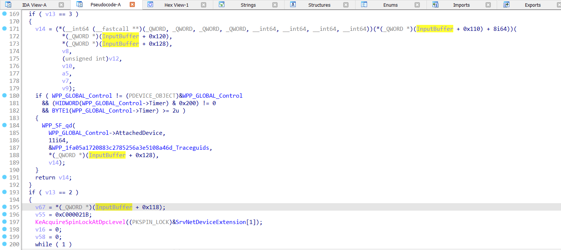This screenshot has width=561, height=250.
Task: Select the highlighted InputBuffer identifier on line 171
Action: pyautogui.click(x=435, y=29)
